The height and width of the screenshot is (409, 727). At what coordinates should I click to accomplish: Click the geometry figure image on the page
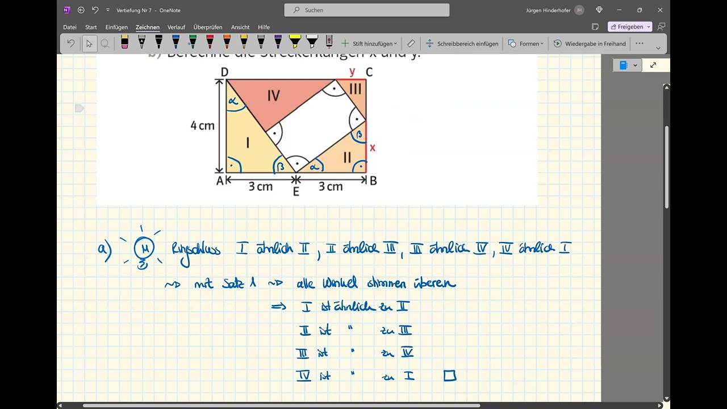317,130
